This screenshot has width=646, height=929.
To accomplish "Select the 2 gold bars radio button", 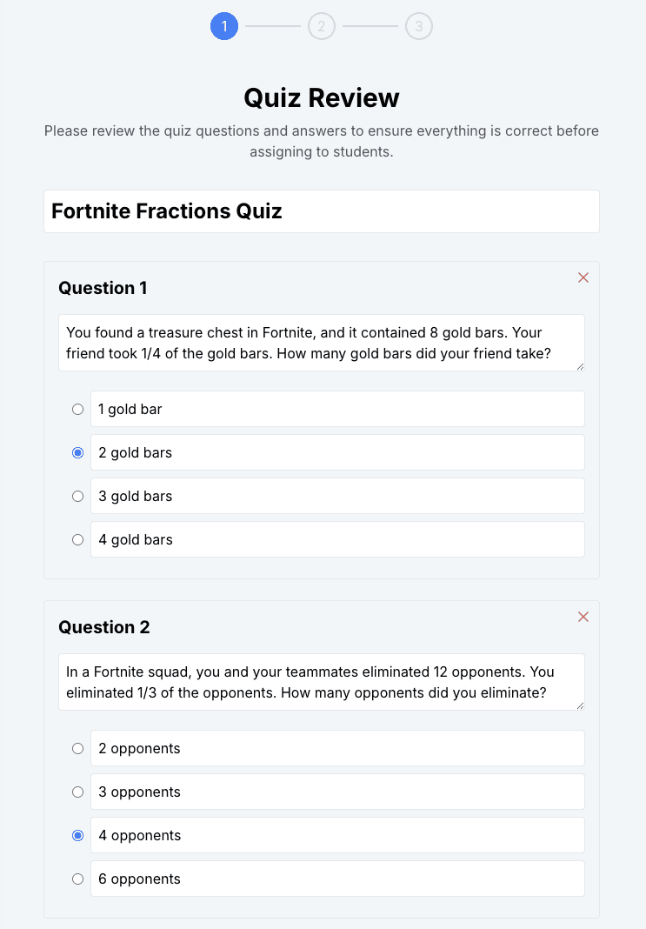I will pos(77,452).
